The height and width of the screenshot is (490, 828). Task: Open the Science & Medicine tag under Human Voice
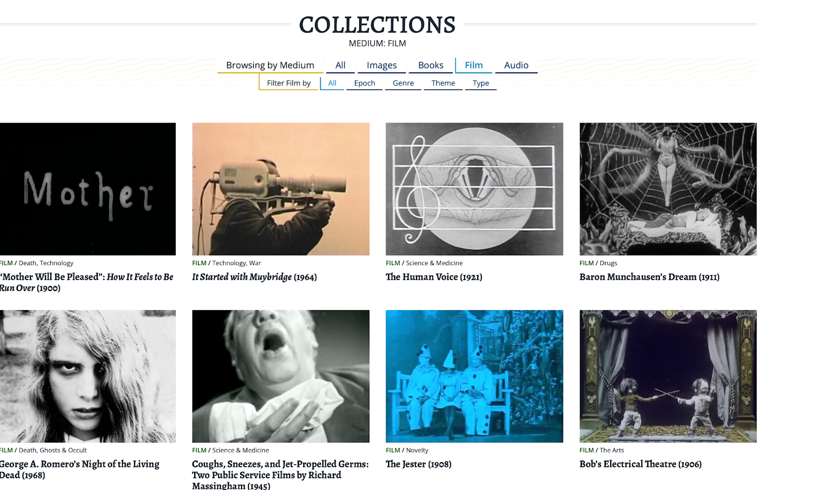tap(434, 263)
